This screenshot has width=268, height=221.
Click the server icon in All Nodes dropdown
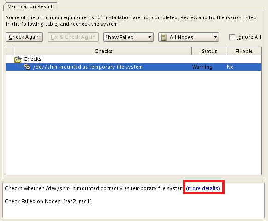164,37
